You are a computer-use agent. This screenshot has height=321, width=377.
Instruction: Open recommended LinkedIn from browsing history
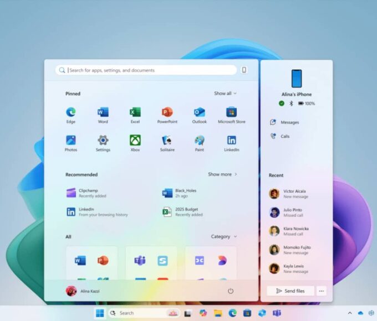97,212
